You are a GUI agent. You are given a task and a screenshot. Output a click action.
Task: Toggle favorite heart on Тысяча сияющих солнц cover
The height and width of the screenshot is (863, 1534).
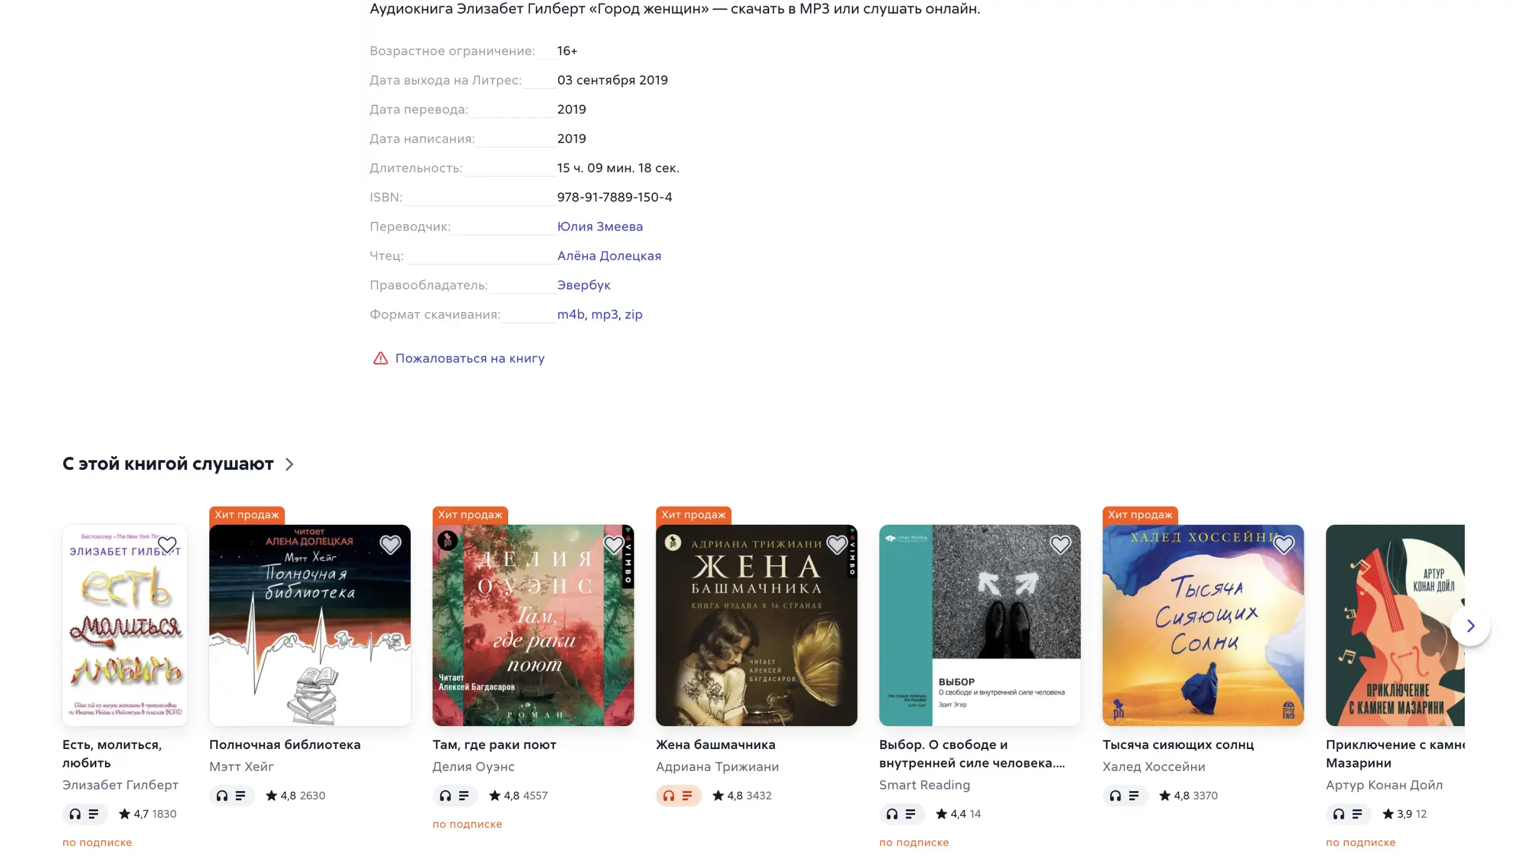(x=1283, y=544)
